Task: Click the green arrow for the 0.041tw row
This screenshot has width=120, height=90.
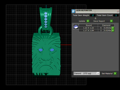Action: click(x=113, y=28)
